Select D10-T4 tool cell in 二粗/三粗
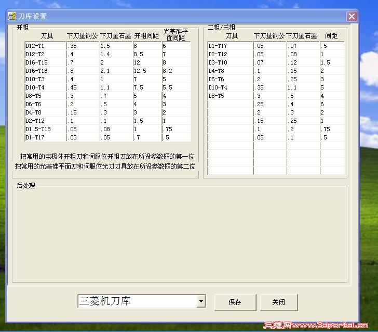 (230, 87)
